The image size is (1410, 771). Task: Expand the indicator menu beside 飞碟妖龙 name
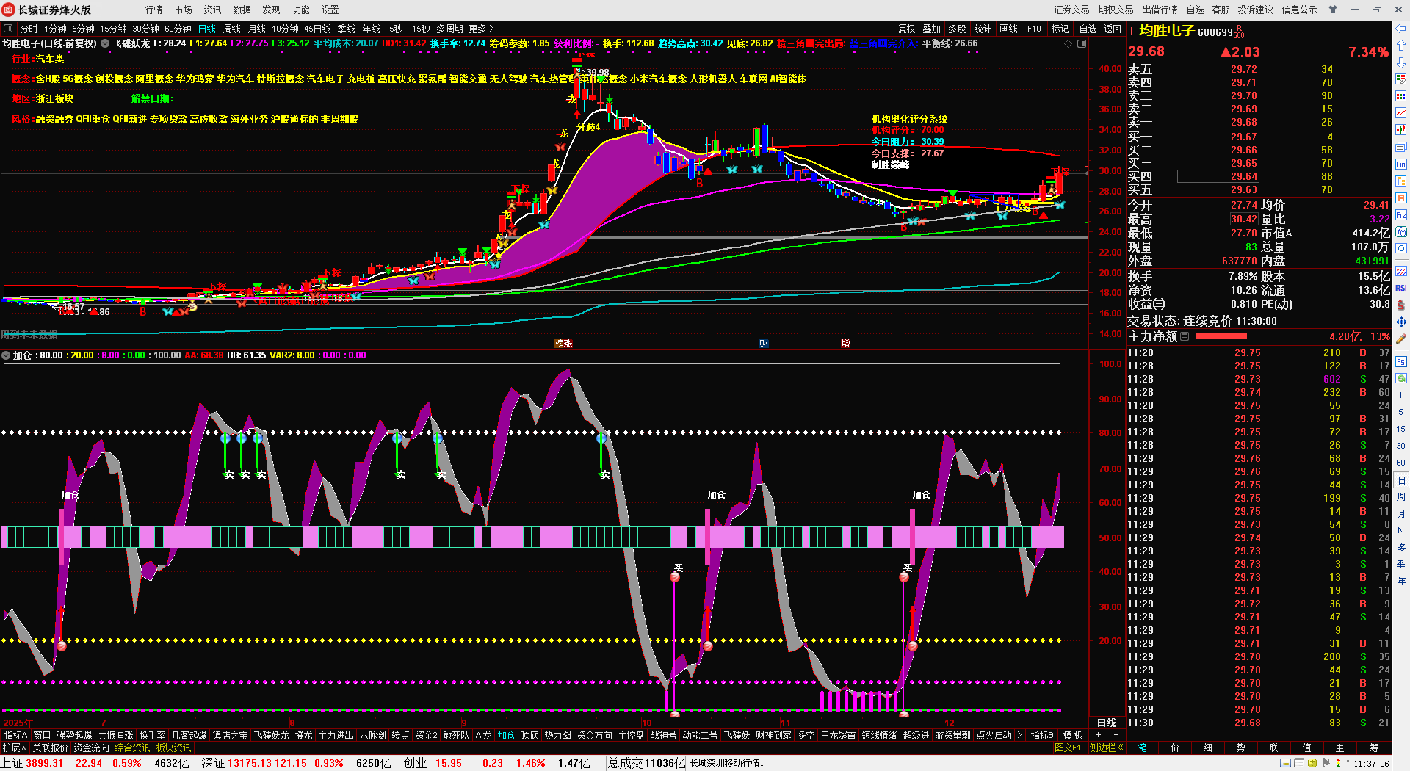[105, 44]
